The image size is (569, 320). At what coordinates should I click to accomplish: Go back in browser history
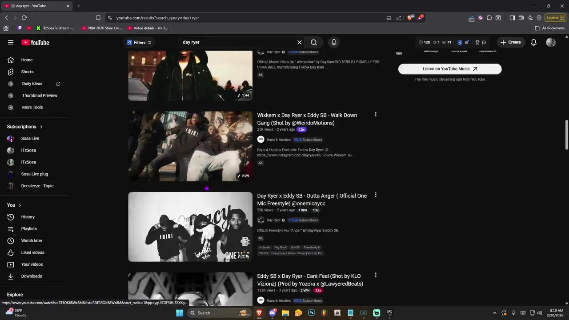pos(6,18)
